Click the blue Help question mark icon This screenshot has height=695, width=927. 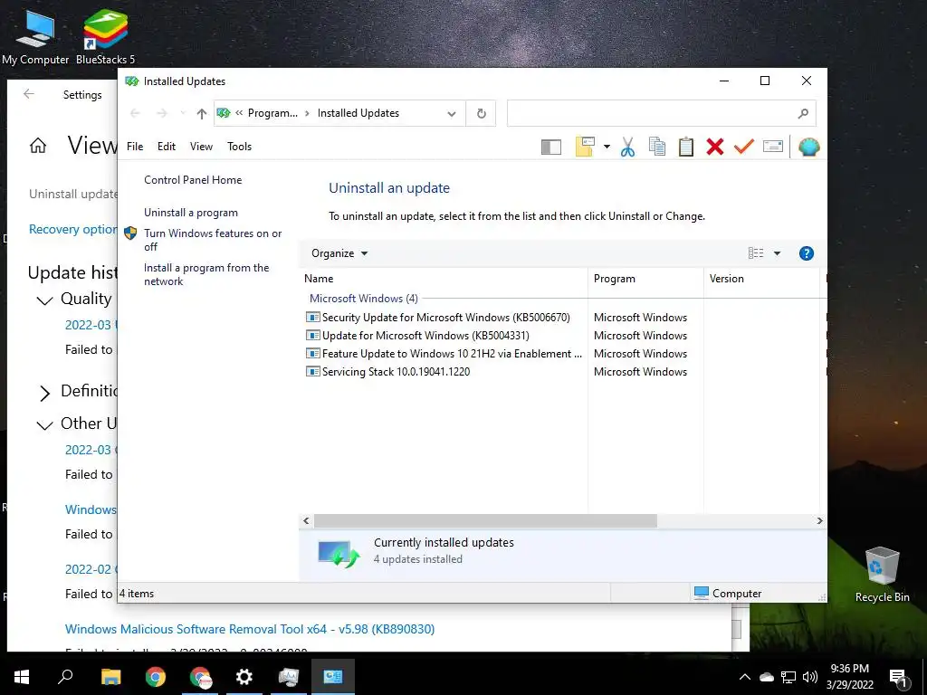(x=807, y=253)
